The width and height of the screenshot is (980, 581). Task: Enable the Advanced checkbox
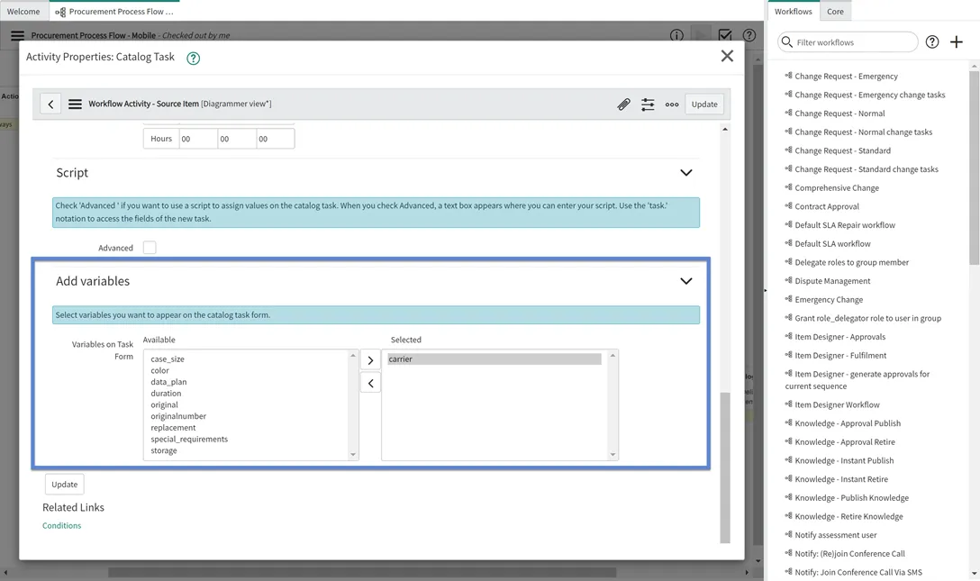click(x=150, y=248)
